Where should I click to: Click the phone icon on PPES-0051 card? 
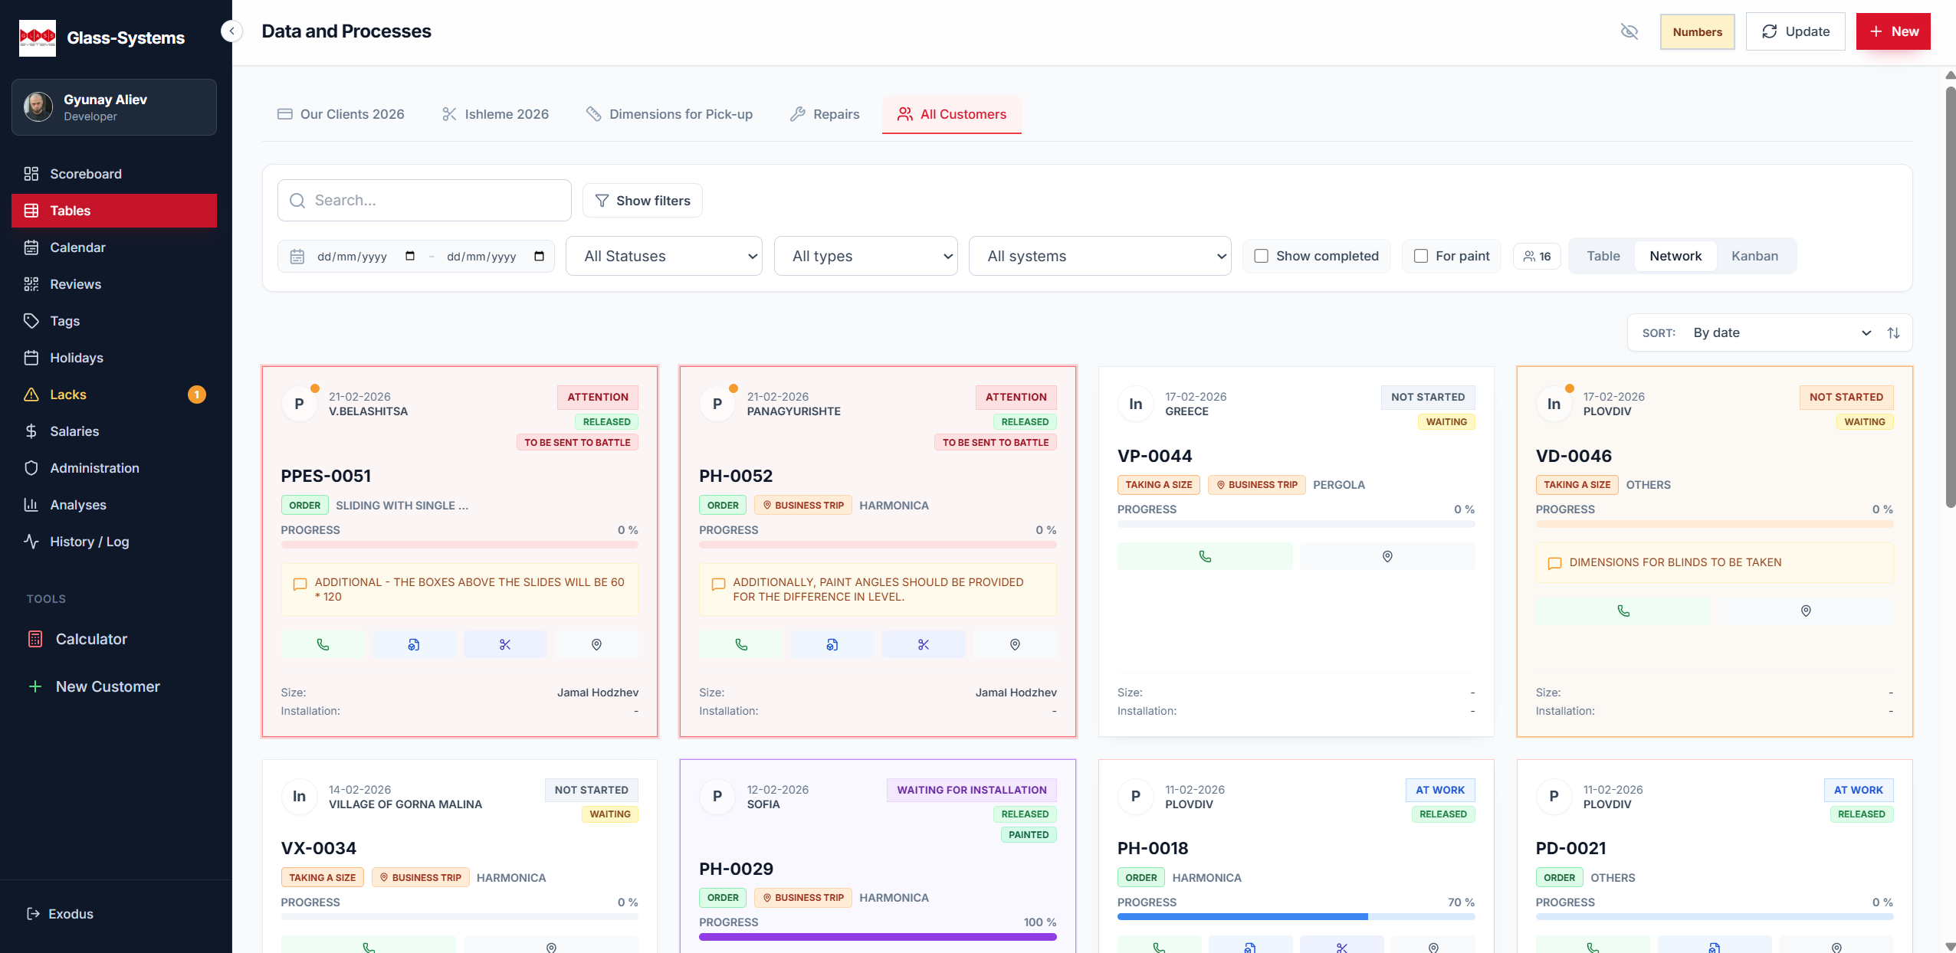coord(323,644)
